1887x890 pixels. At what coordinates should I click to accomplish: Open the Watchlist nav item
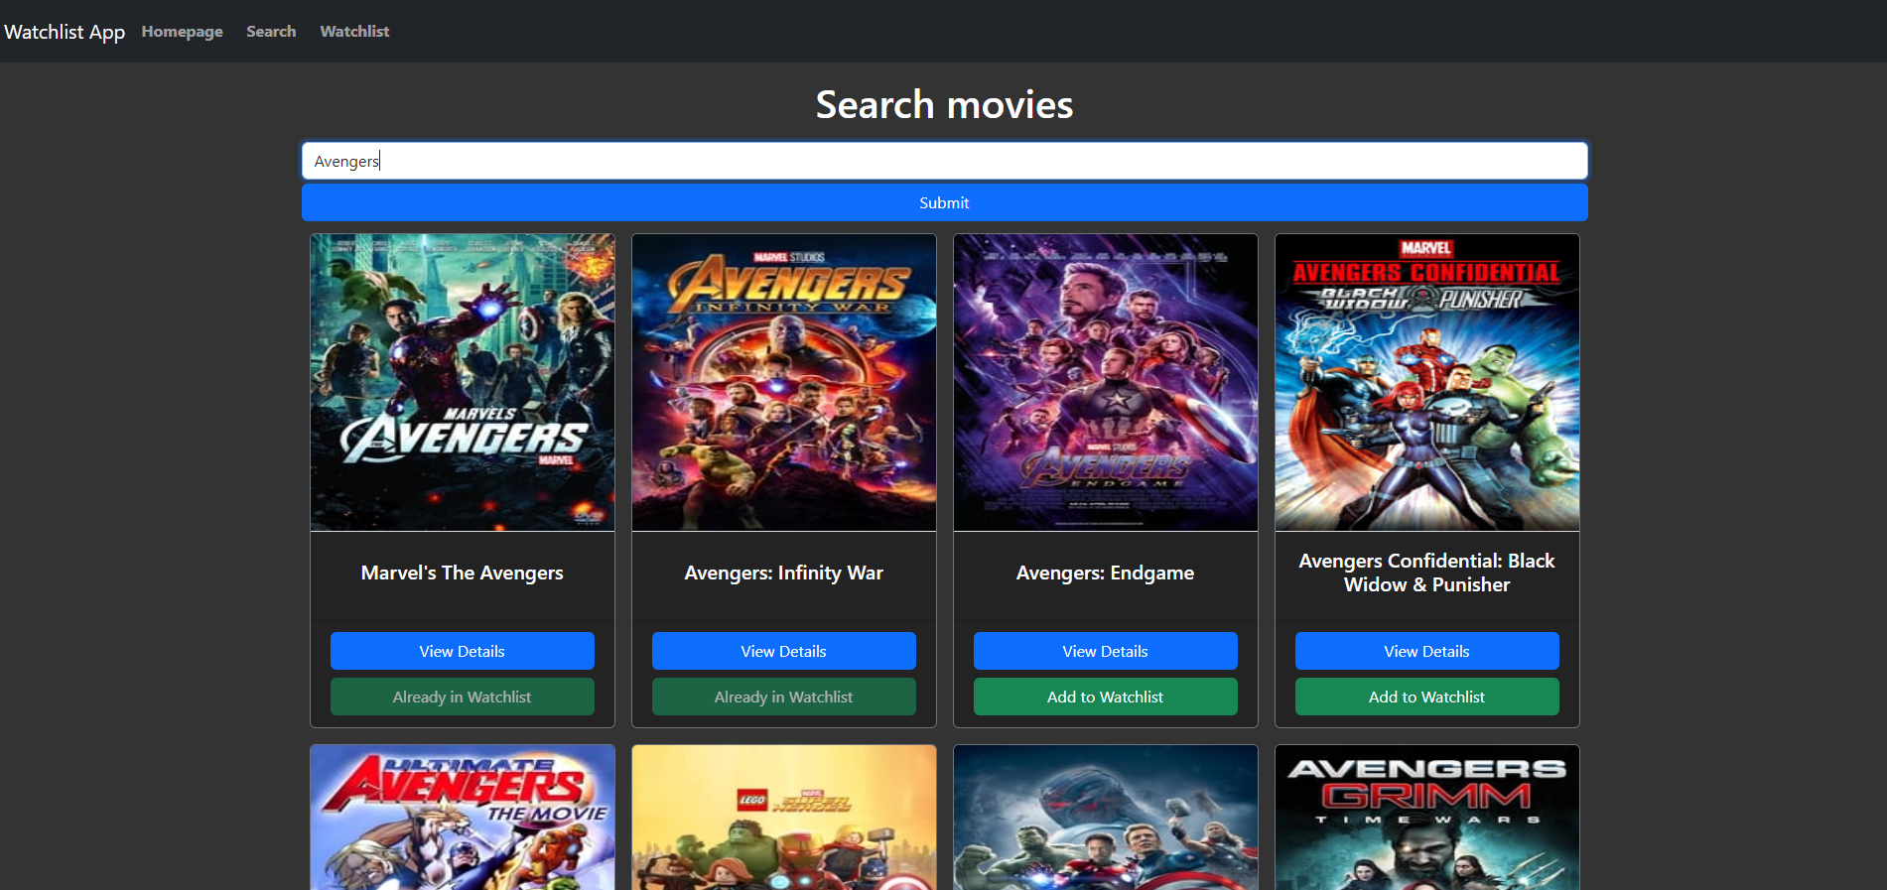coord(354,32)
